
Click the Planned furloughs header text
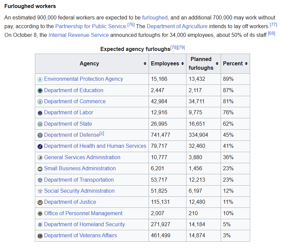(201, 63)
